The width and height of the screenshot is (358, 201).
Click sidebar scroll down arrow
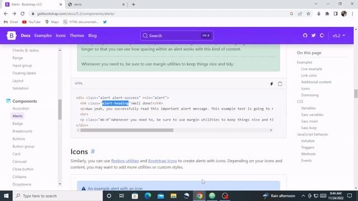click(60, 184)
